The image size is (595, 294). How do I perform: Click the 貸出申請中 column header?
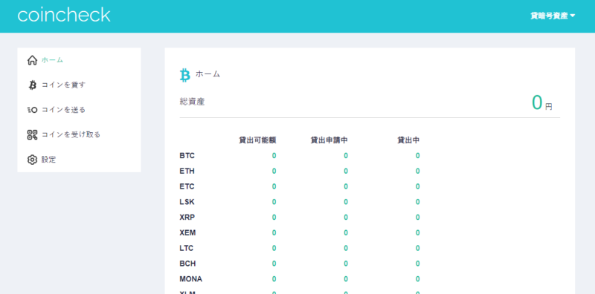click(329, 140)
